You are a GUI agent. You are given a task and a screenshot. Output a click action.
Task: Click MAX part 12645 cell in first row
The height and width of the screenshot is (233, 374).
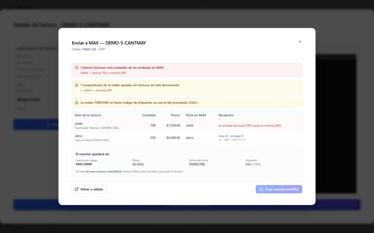coord(189,126)
